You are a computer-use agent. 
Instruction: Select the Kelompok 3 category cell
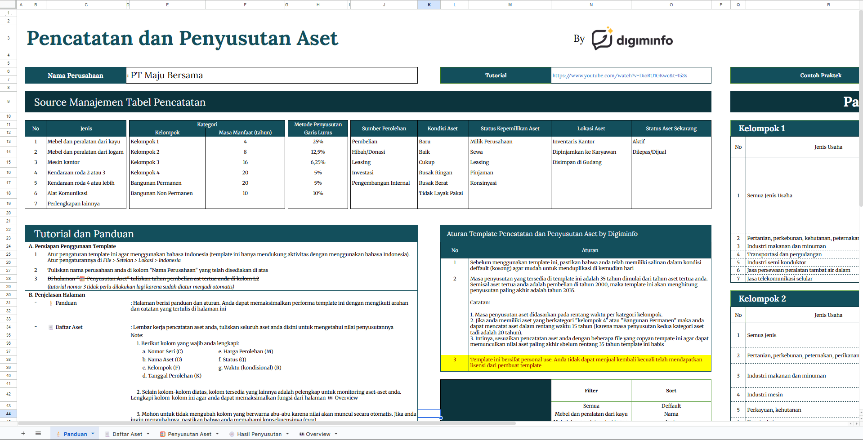pyautogui.click(x=167, y=162)
